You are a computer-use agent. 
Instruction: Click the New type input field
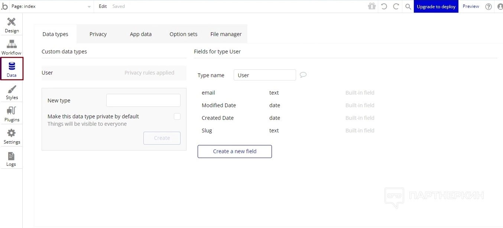[143, 100]
